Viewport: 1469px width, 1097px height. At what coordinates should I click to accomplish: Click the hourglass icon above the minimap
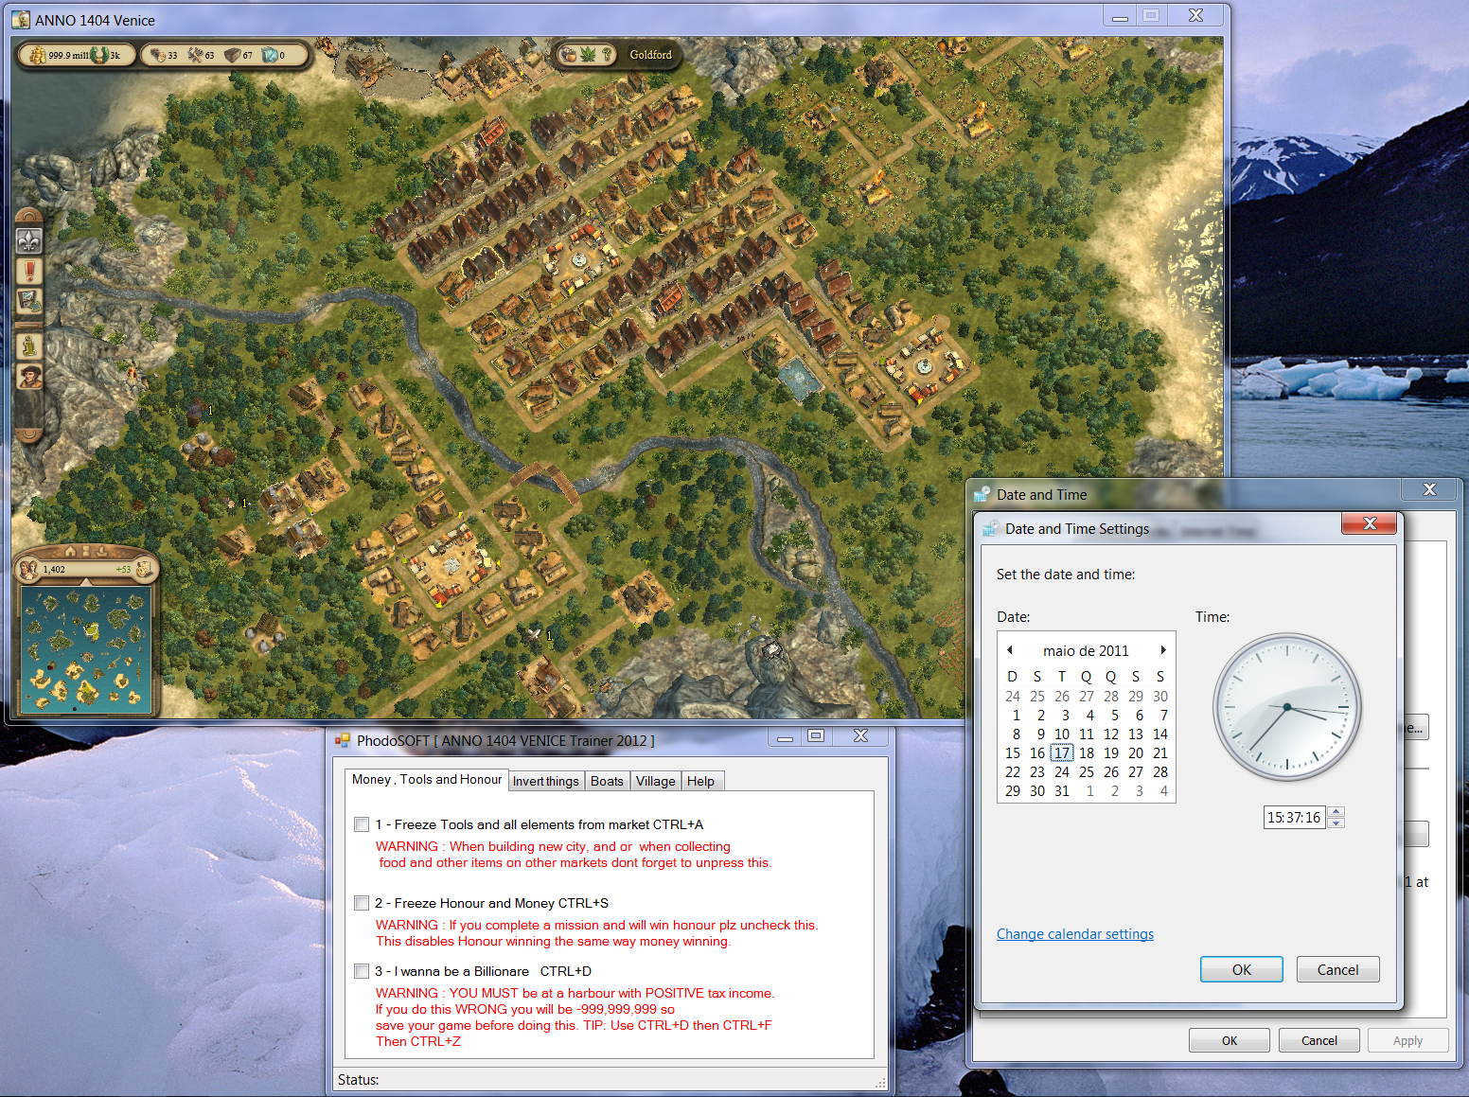pos(86,552)
